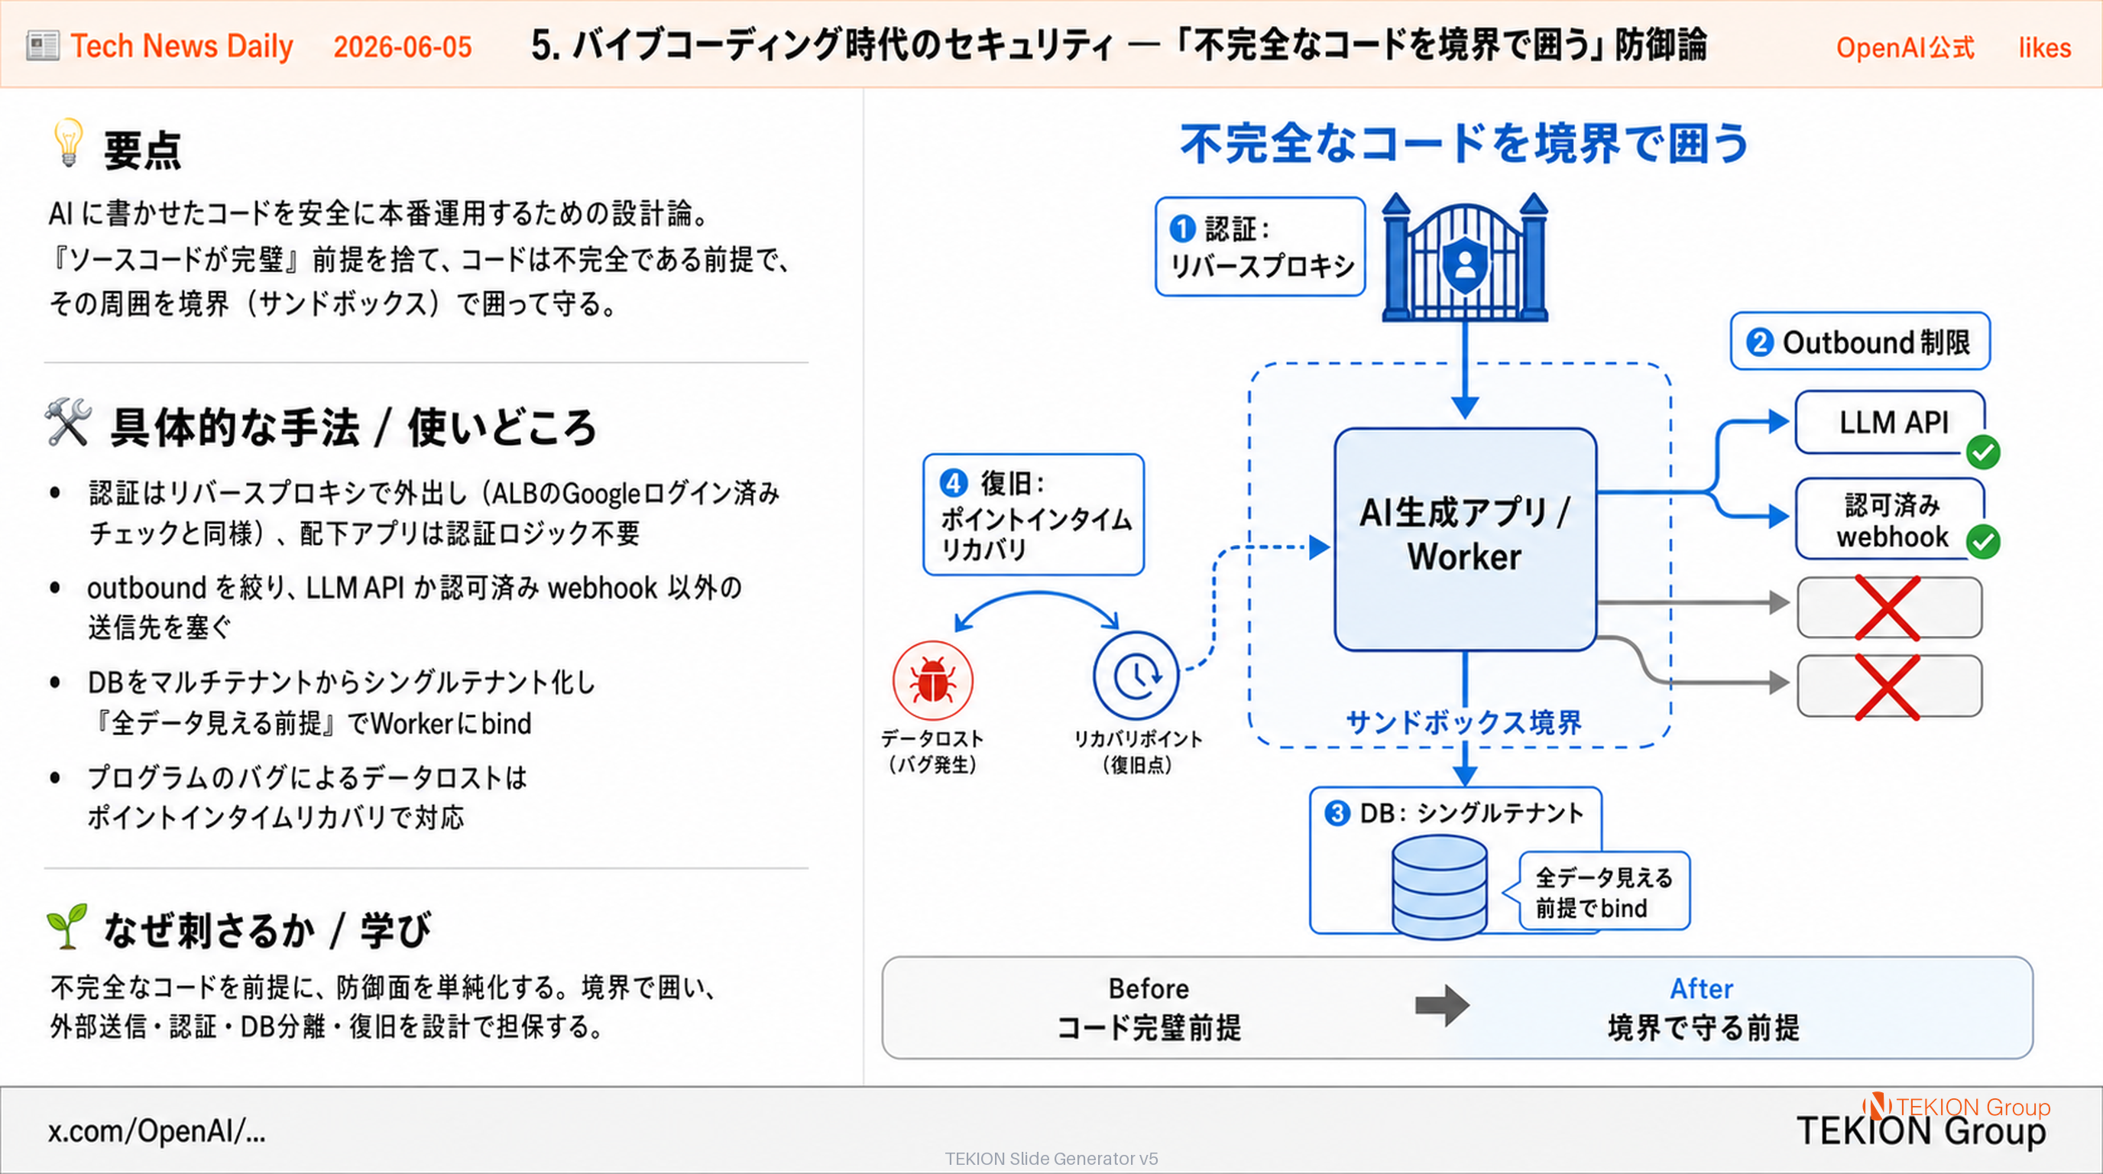Click the Outbound制限 label box
The image size is (2103, 1174).
point(1860,341)
